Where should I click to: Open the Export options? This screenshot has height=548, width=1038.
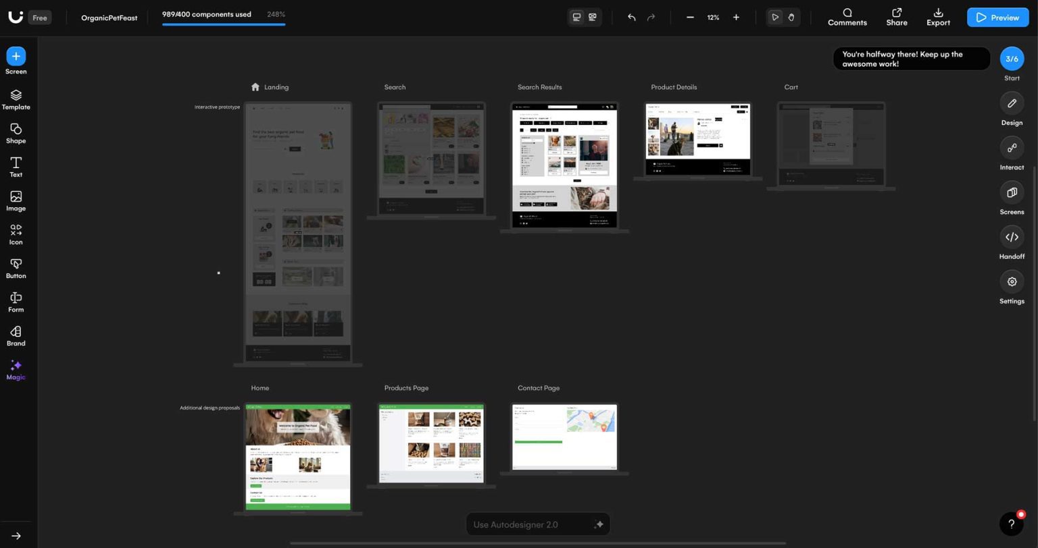938,17
